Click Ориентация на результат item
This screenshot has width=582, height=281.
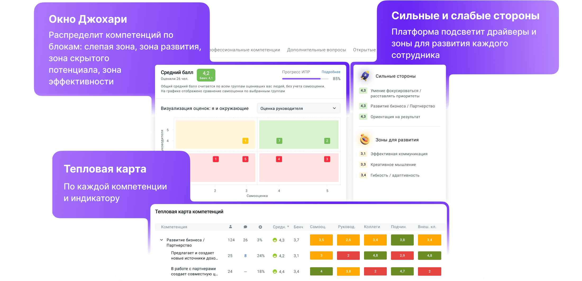(395, 117)
